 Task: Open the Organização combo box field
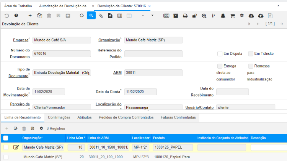pyautogui.click(x=153, y=40)
